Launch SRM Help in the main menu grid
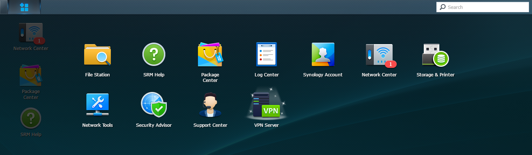This screenshot has height=155, width=532. 154,55
